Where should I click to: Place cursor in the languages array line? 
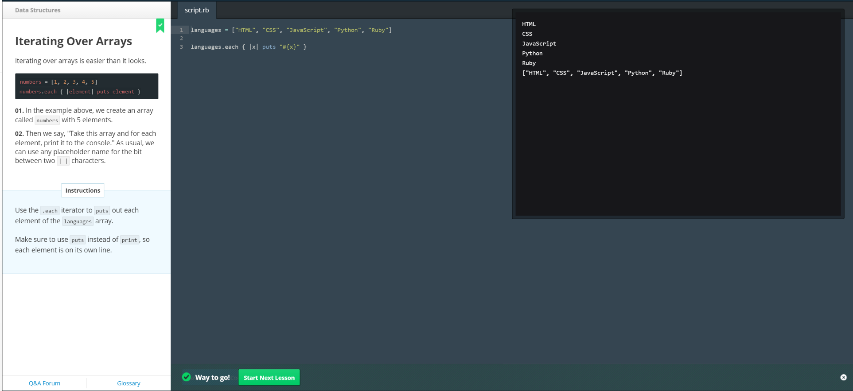(x=291, y=30)
